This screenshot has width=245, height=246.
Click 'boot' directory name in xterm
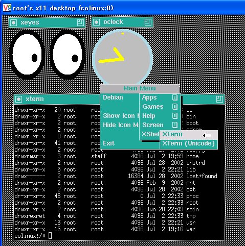192,123
